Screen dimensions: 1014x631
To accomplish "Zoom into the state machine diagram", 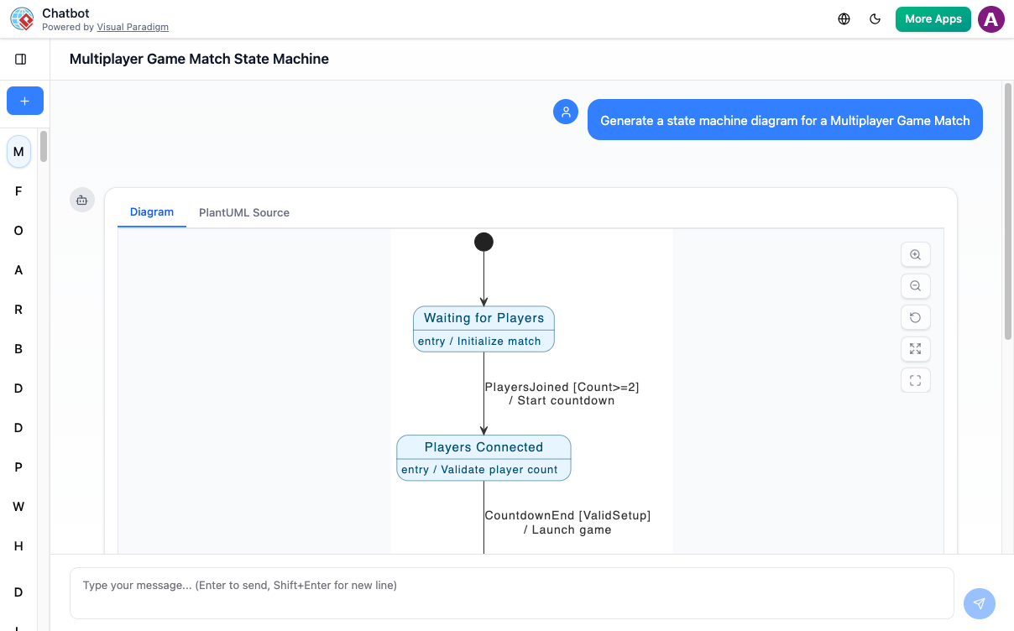I will point(916,254).
